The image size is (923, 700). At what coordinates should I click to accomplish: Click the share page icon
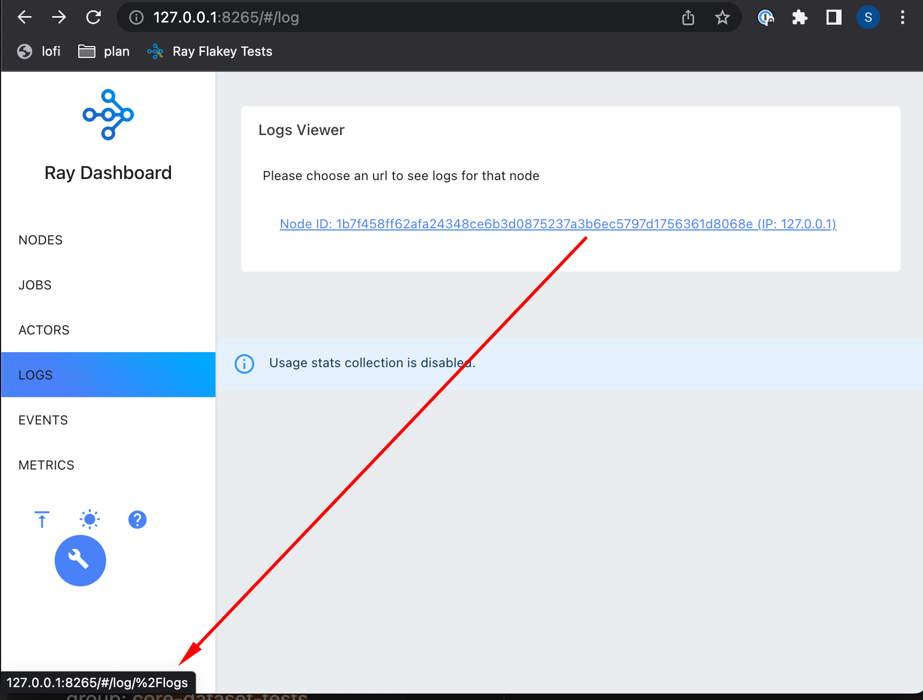coord(688,18)
